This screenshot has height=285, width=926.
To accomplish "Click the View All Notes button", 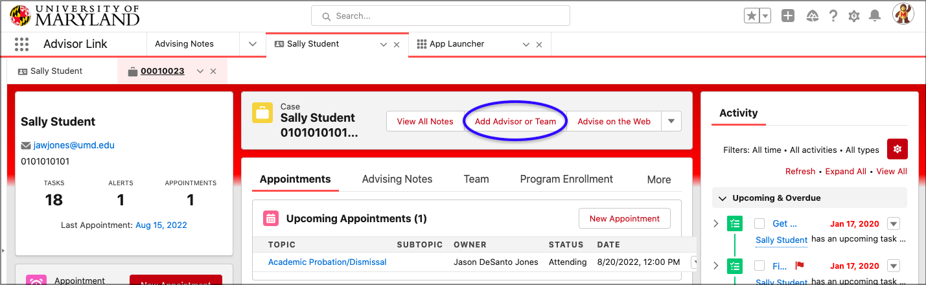I will (x=425, y=121).
